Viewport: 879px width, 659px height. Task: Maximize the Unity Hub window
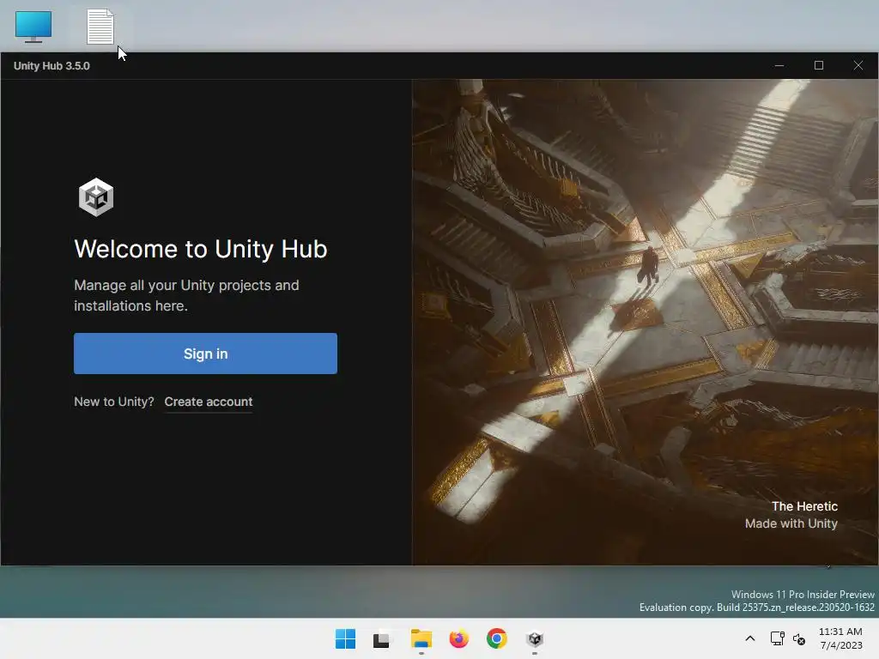click(x=818, y=65)
